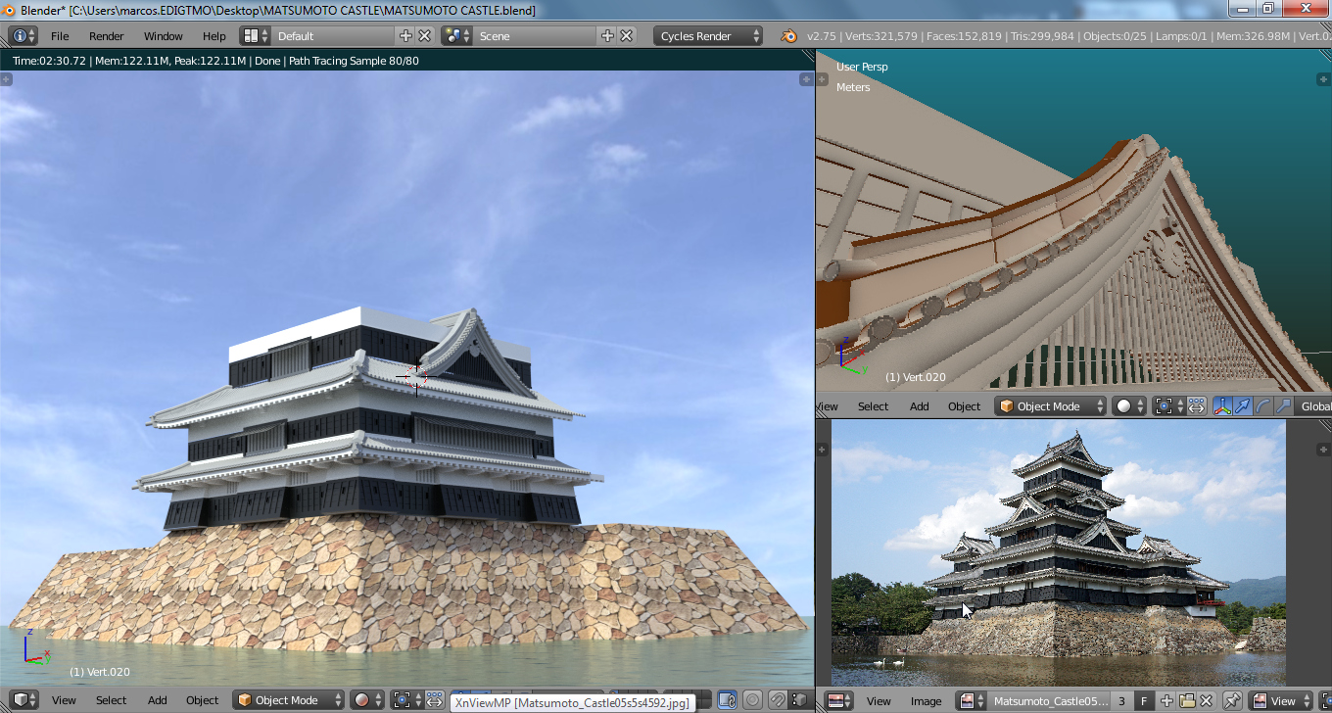The image size is (1332, 713).
Task: Click the Default screen layout name field
Action: tap(333, 36)
